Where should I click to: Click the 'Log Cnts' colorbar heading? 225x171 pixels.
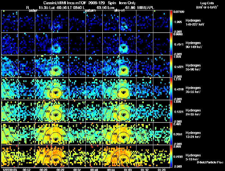point(207,3)
